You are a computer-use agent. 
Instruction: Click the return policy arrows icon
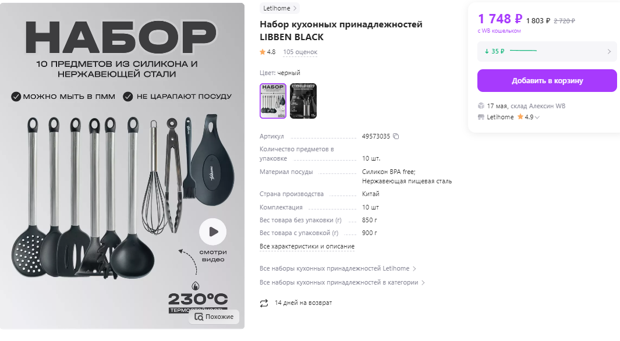coord(264,303)
